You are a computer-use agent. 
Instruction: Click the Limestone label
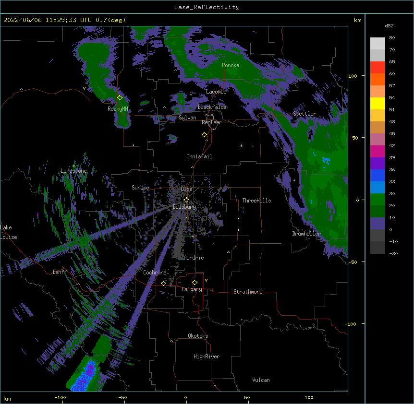[x=73, y=171]
